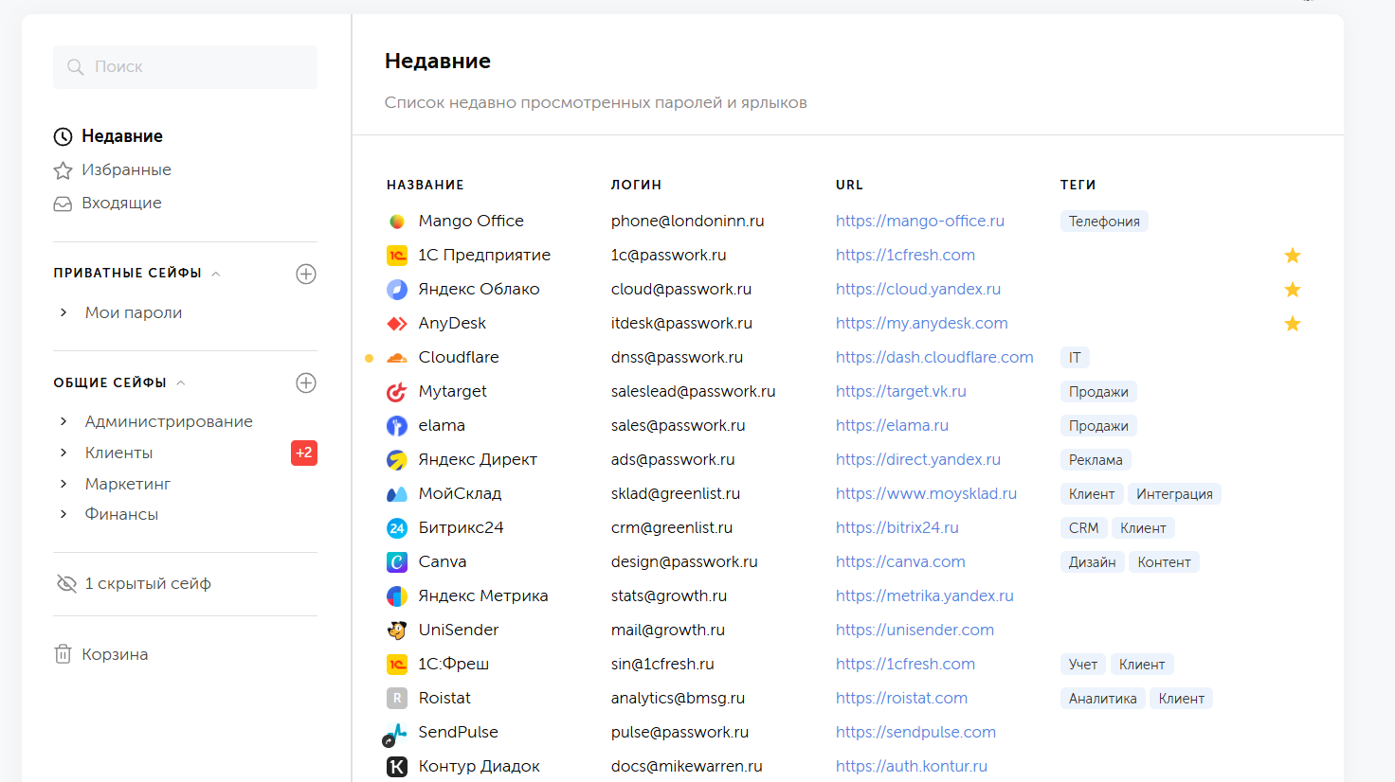Expand the Администрирование vault folder
The width and height of the screenshot is (1395, 782).
tap(63, 421)
